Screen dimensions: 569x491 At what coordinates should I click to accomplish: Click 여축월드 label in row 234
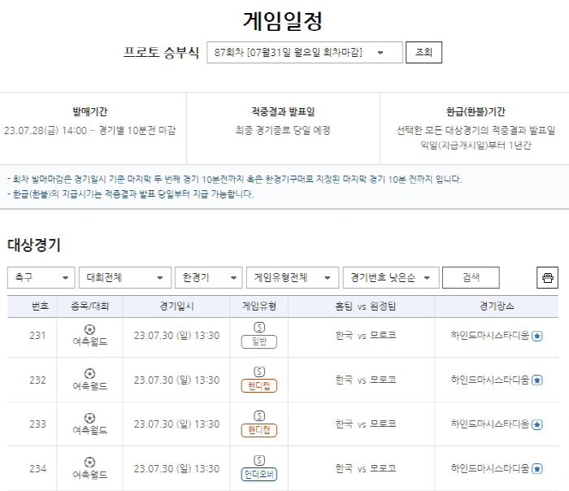(90, 475)
